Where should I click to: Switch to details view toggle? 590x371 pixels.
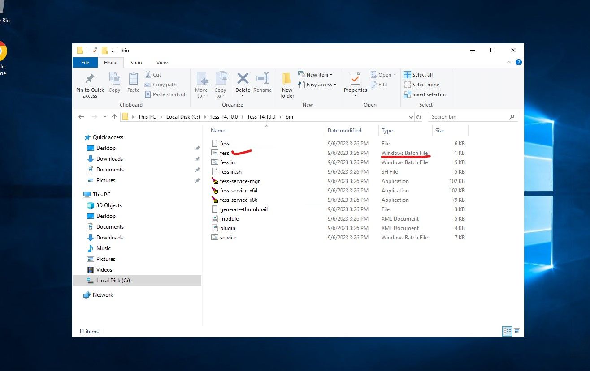(x=508, y=331)
